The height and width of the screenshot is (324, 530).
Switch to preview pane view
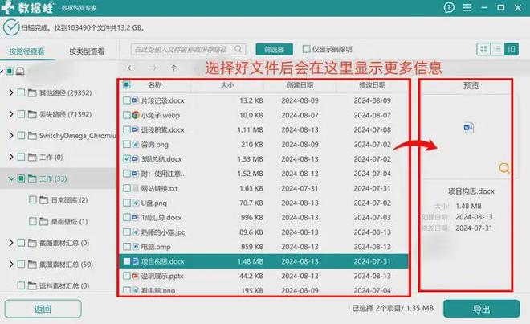point(512,49)
